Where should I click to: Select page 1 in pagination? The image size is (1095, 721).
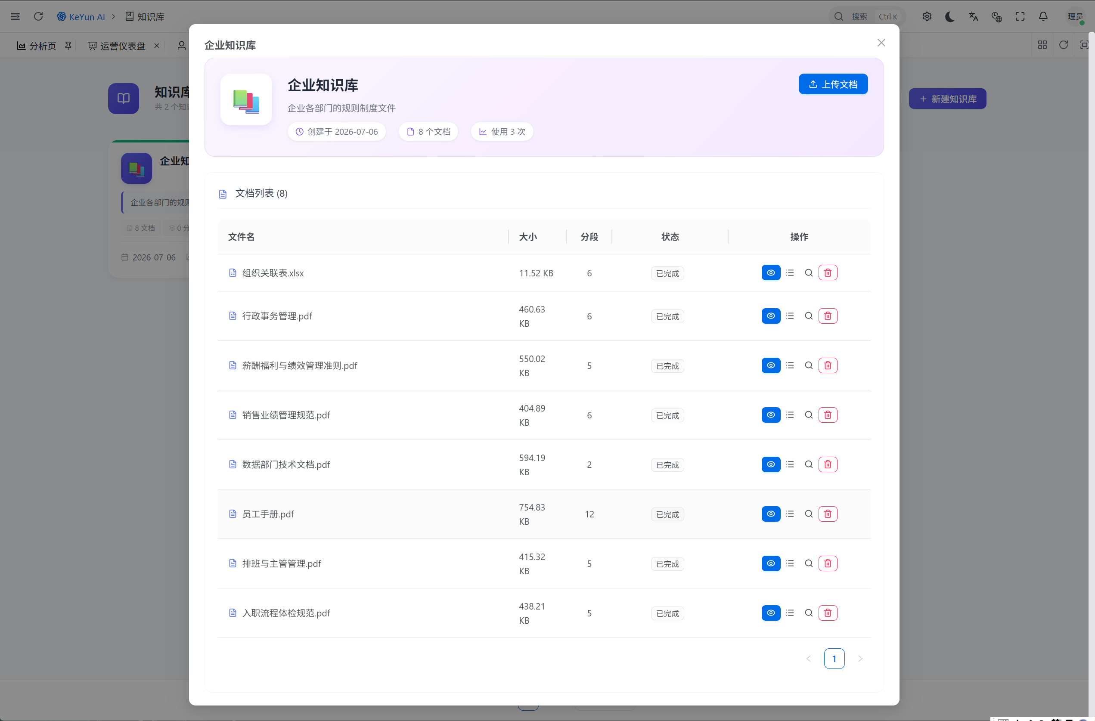click(834, 659)
